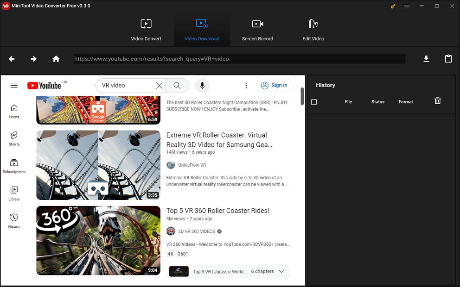This screenshot has width=460, height=287.
Task: Open Top 5 VR 360 Roller Coaster title
Action: click(x=217, y=211)
